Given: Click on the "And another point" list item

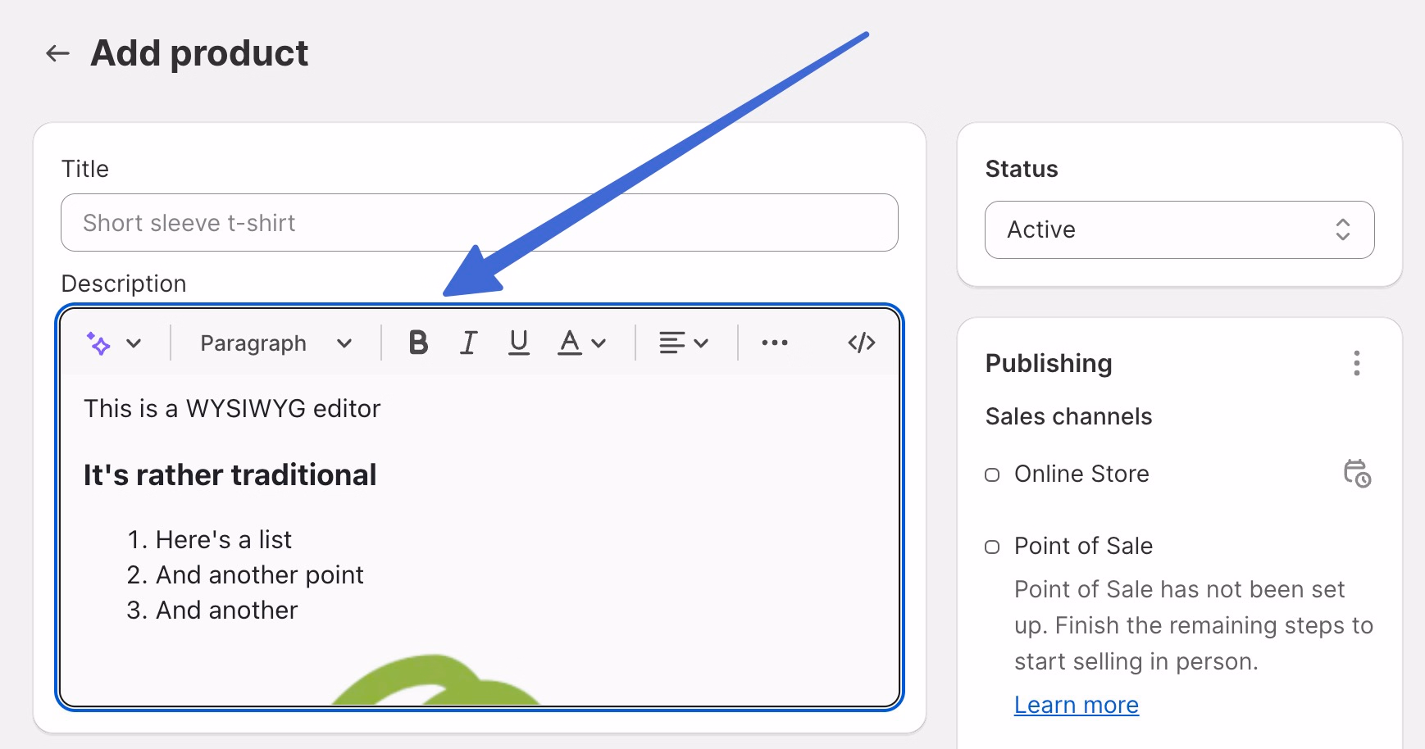Looking at the screenshot, I should point(259,575).
